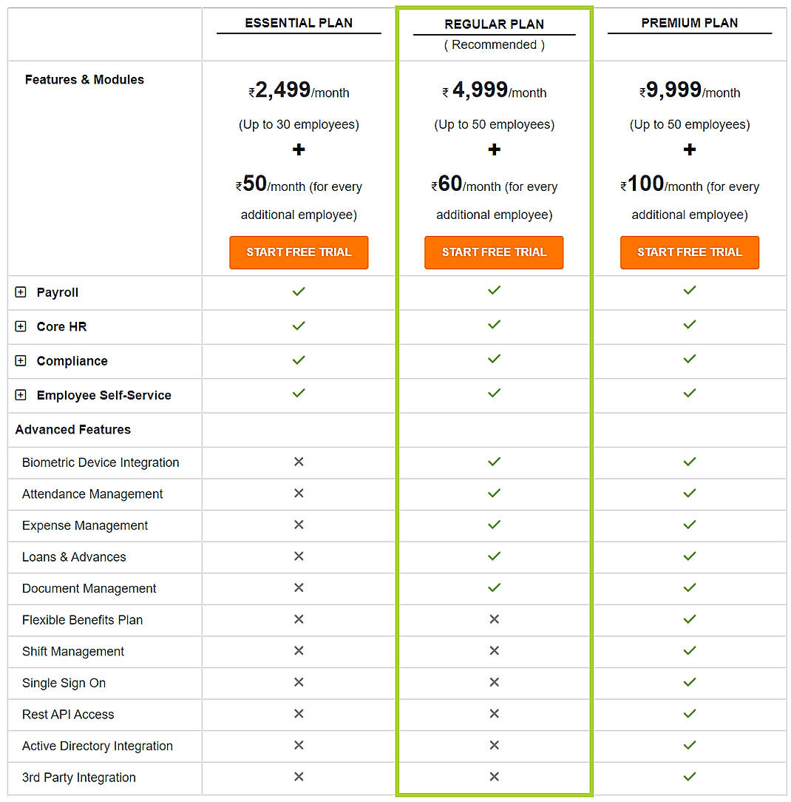Start free trial for the Regular Plan

pyautogui.click(x=493, y=252)
